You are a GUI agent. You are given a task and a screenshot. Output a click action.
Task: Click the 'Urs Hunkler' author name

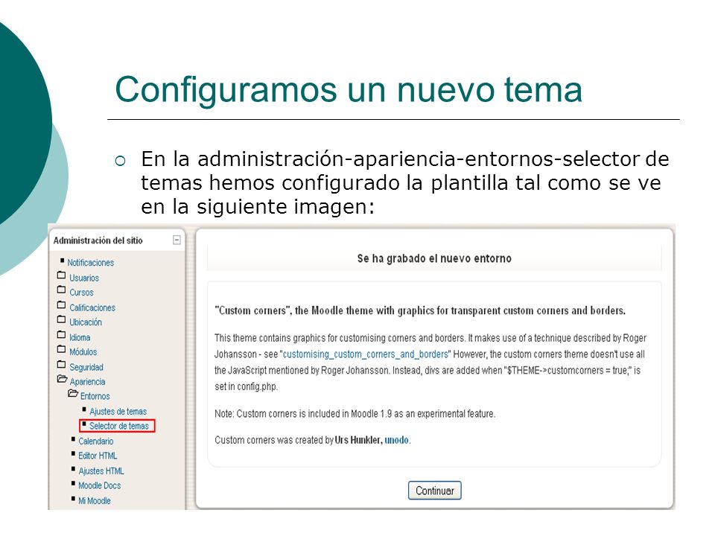click(357, 440)
